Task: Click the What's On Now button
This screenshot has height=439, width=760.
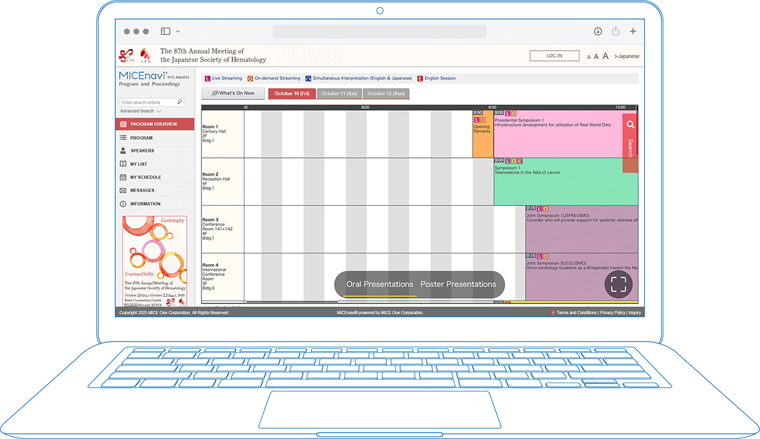Action: pos(233,93)
